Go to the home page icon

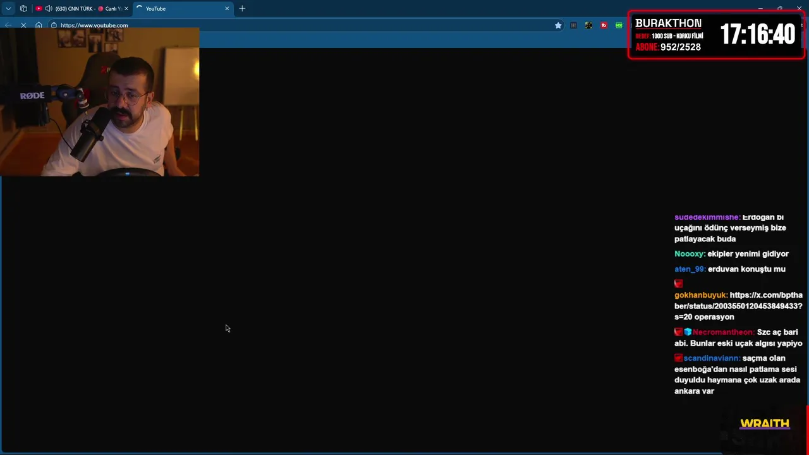[39, 25]
